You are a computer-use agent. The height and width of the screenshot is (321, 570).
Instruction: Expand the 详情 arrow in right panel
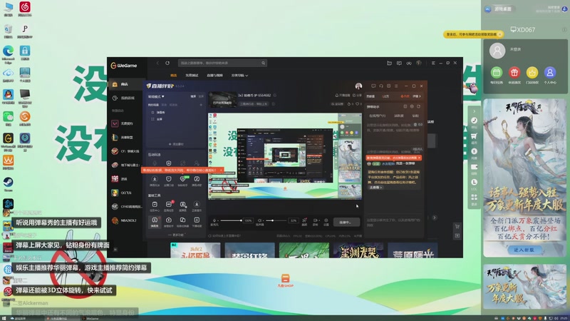coord(417,96)
